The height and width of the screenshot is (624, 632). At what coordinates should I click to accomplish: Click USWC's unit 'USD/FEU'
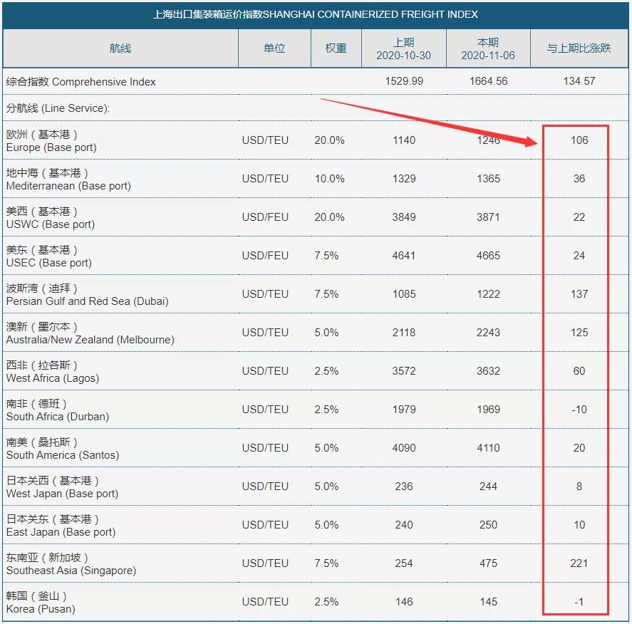[265, 217]
